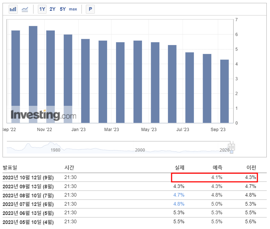
Task: Click the Investing.com watermark logo
Action: point(43,115)
